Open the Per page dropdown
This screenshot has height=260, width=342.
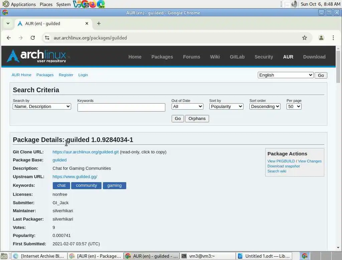tap(294, 107)
